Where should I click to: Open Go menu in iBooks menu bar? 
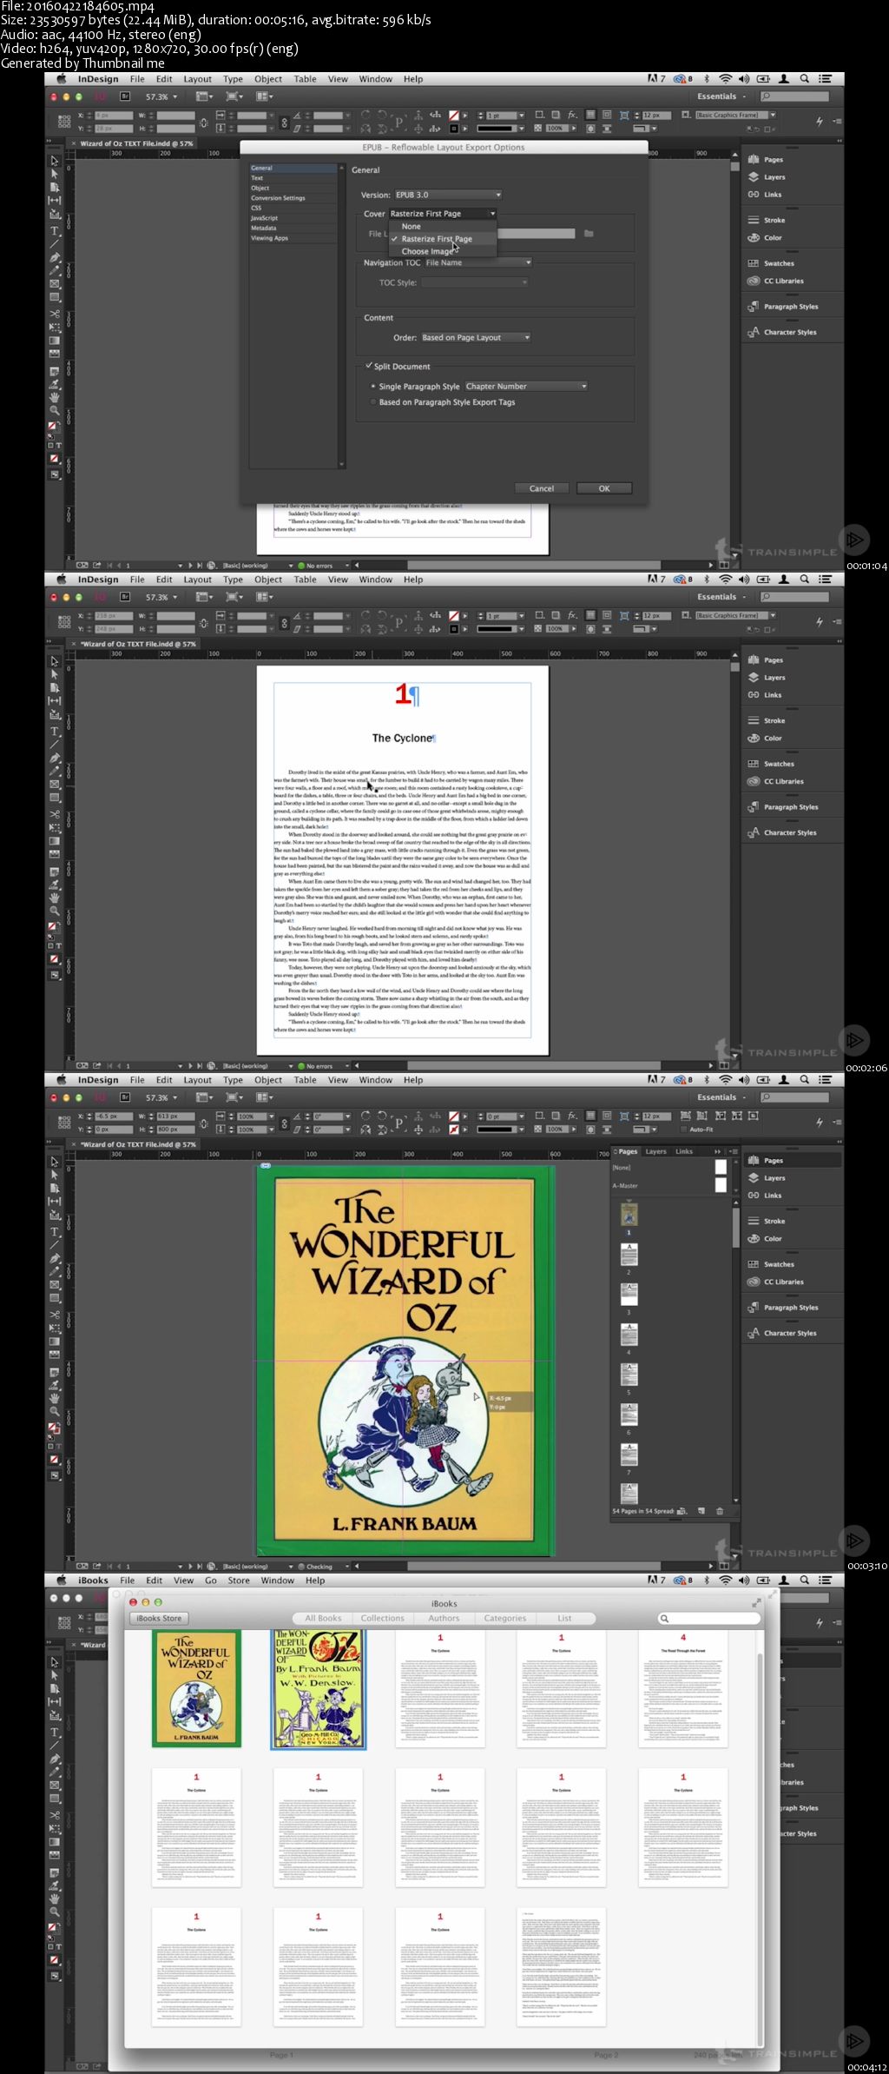tap(211, 1580)
